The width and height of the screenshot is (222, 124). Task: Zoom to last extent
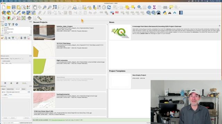pos(75,7)
